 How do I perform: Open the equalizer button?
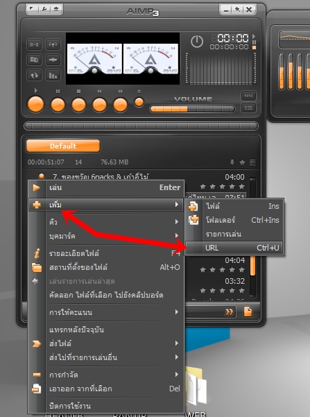coord(53,75)
